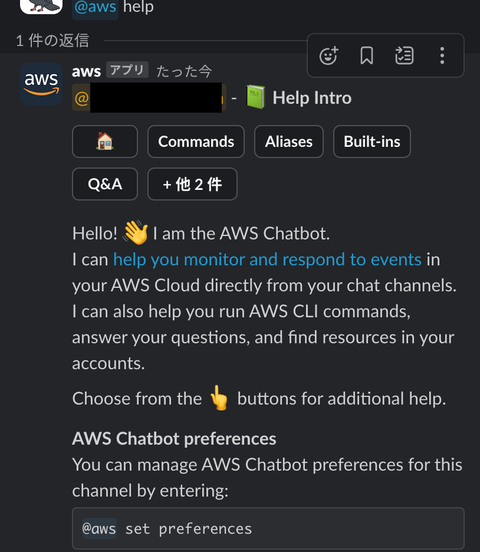
Task: Click the pointing finger emoji
Action: pyautogui.click(x=219, y=398)
